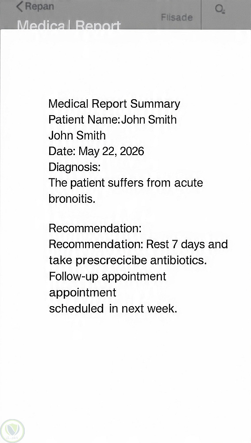Select the Patient Name: John Smith line
The height and width of the screenshot is (443, 251).
coord(112,120)
